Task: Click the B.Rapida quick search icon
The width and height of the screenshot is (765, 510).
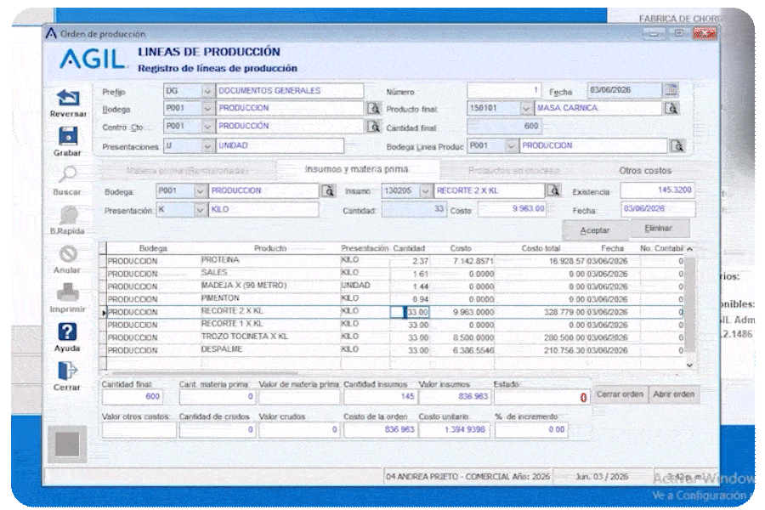Action: pyautogui.click(x=68, y=215)
